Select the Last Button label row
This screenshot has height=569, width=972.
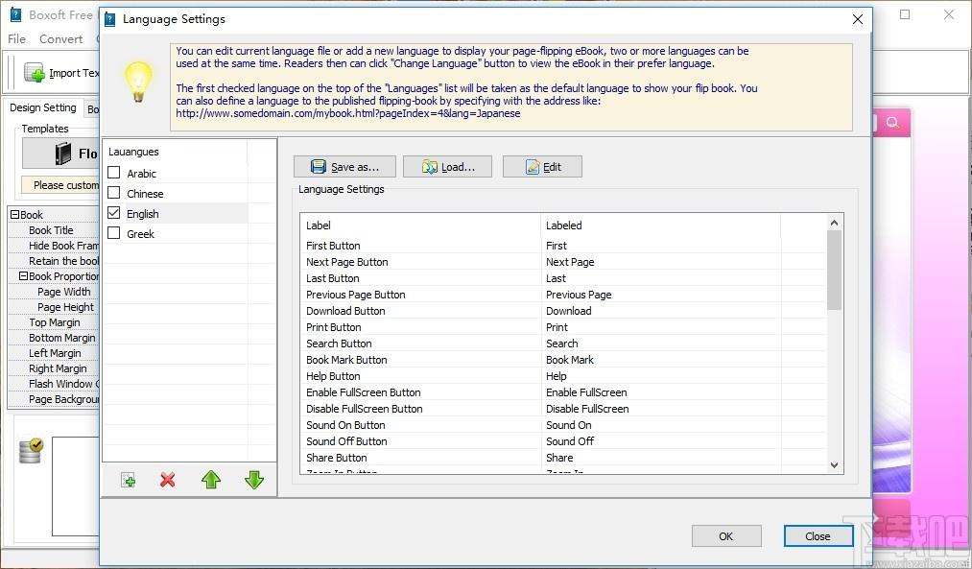point(563,278)
